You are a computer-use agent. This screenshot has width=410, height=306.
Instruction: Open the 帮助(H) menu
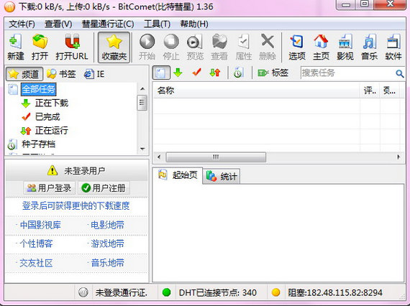(194, 24)
